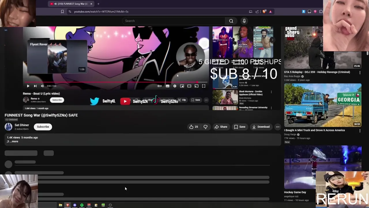The width and height of the screenshot is (369, 208).
Task: Seek on the red video progress bar
Action: pyautogui.click(x=115, y=82)
